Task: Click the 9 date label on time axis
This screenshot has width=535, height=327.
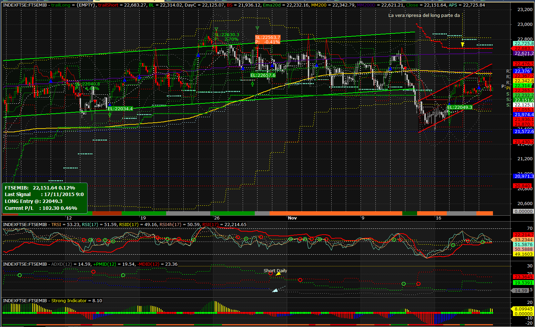Action: [363, 218]
